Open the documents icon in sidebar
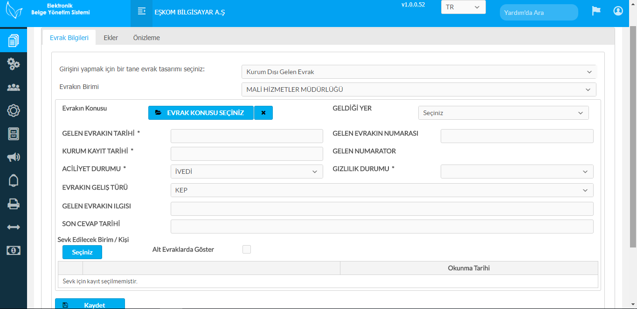The image size is (637, 309). point(14,41)
